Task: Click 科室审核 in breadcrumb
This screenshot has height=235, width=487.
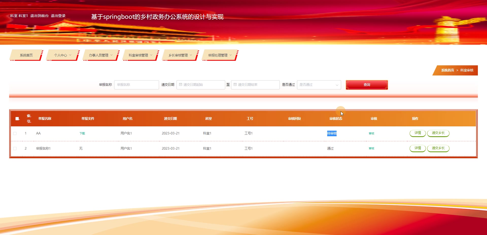Action: 467,70
